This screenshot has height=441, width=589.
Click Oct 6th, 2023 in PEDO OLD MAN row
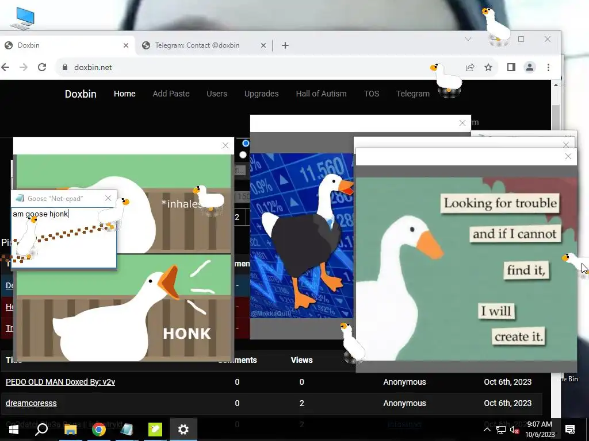point(507,382)
